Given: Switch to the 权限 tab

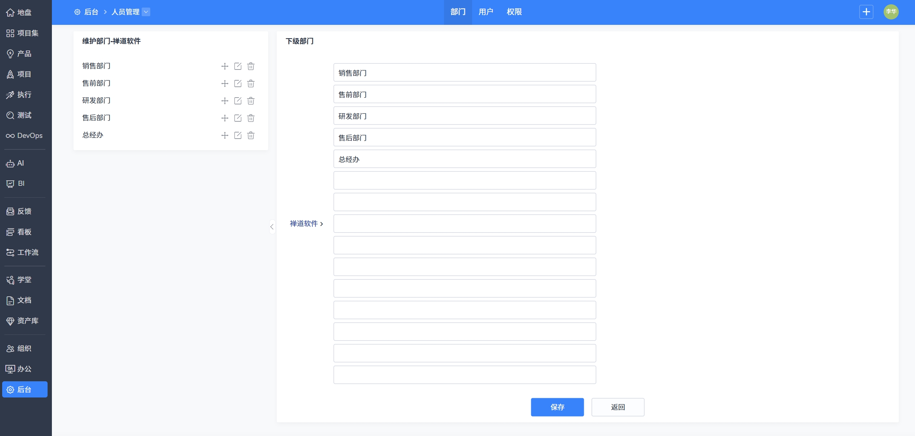Looking at the screenshot, I should [514, 12].
